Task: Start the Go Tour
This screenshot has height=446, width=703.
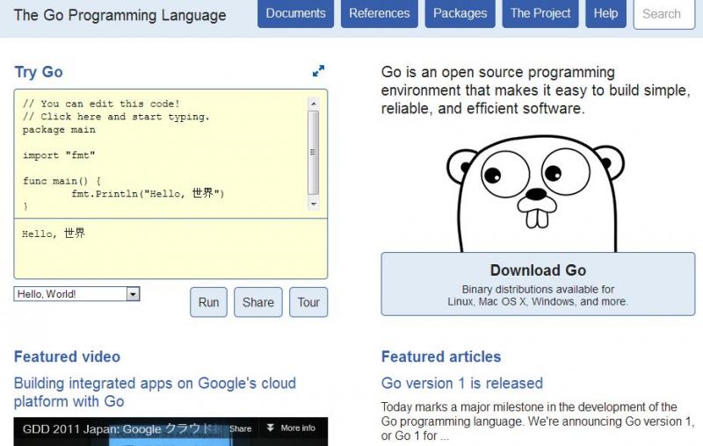Action: coord(308,302)
